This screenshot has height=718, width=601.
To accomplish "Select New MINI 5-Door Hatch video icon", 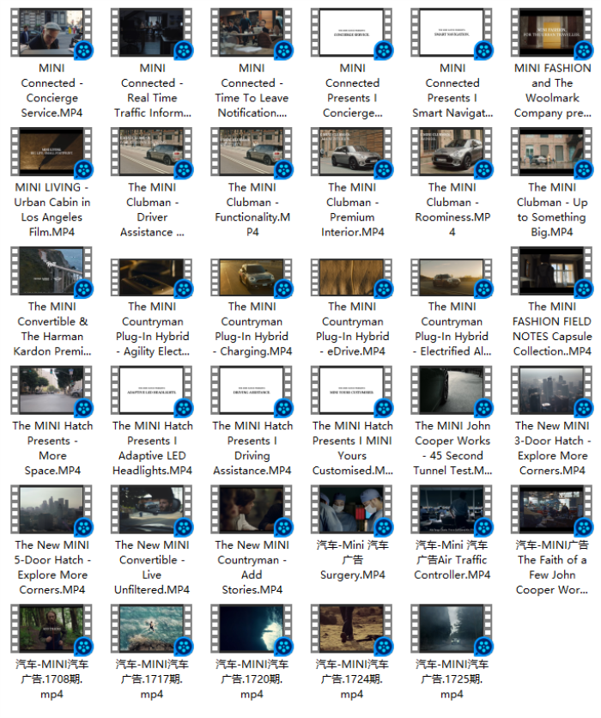I will point(52,509).
